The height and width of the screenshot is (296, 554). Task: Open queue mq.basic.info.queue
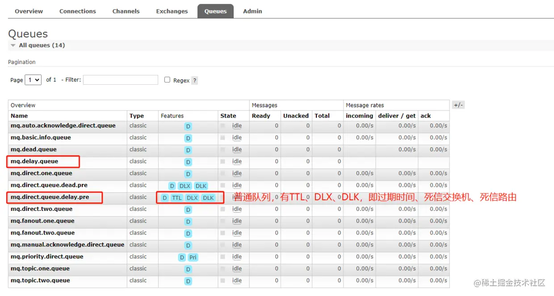[x=41, y=138]
